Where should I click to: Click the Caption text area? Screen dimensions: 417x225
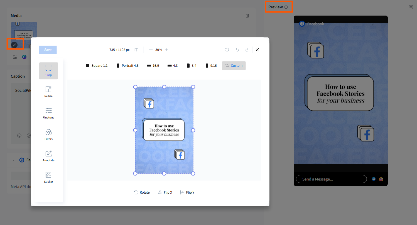coord(21,113)
